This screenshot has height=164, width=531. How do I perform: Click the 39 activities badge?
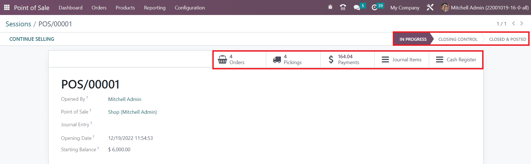[x=380, y=6]
